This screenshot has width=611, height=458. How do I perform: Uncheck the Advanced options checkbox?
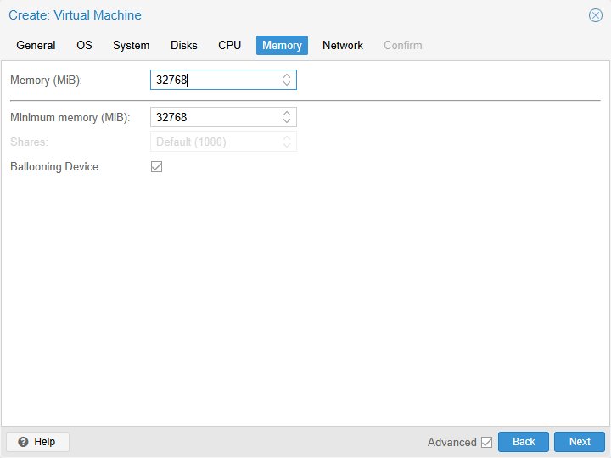(486, 442)
